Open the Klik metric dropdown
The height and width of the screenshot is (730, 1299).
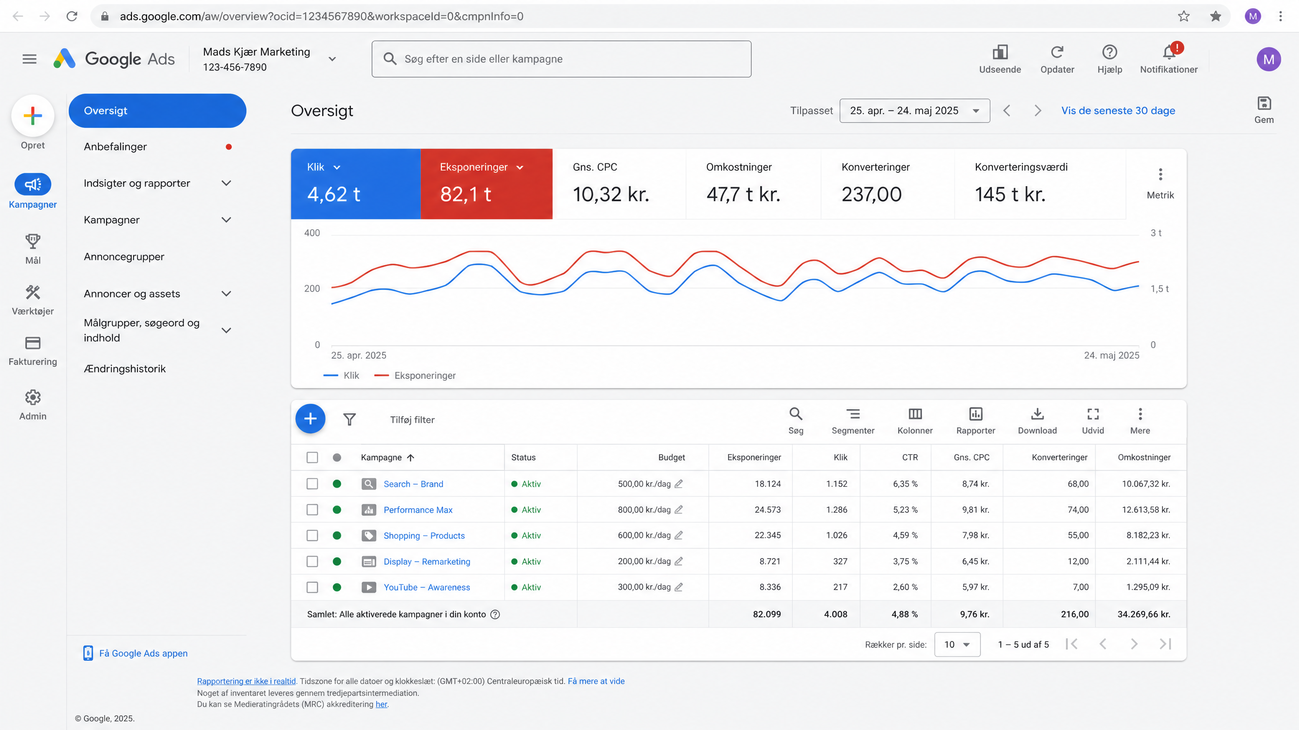pos(337,167)
